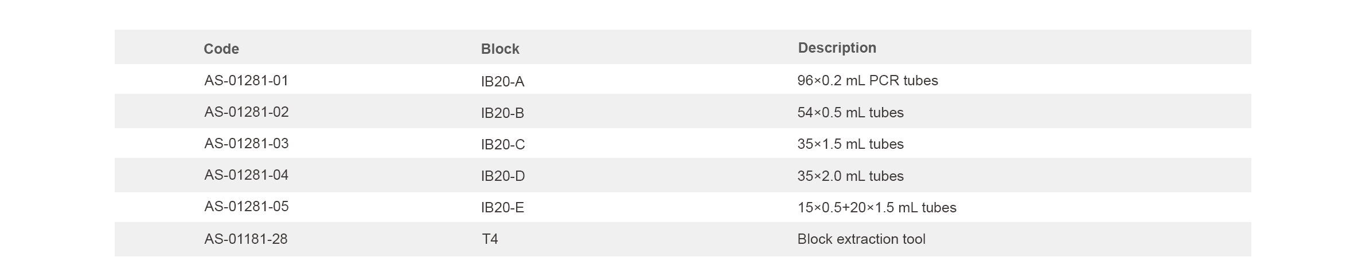1366x277 pixels.
Task: Click the Block extraction tool description
Action: [861, 239]
